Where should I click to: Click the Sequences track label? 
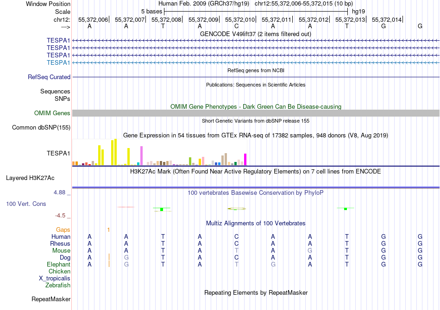click(x=55, y=91)
